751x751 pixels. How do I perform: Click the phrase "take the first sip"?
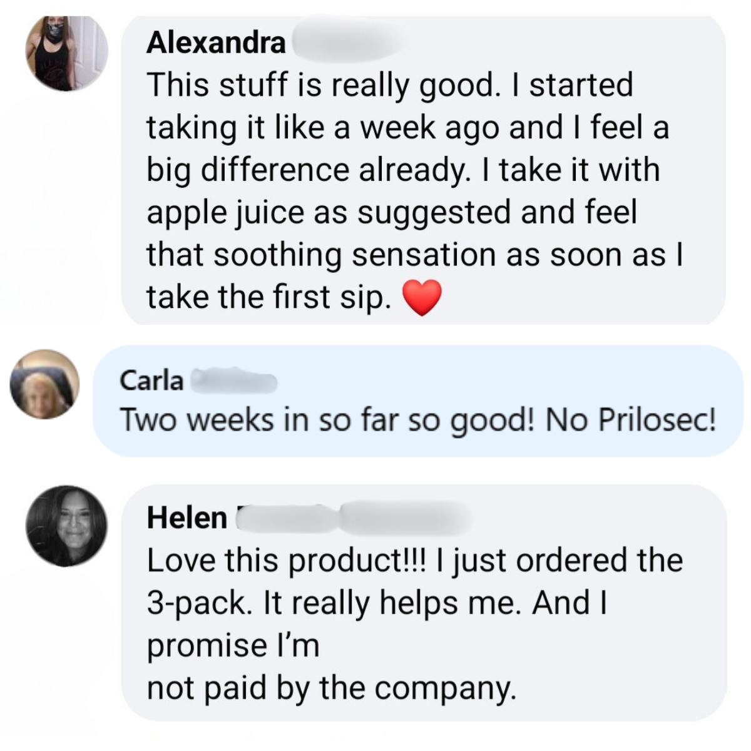pyautogui.click(x=269, y=297)
